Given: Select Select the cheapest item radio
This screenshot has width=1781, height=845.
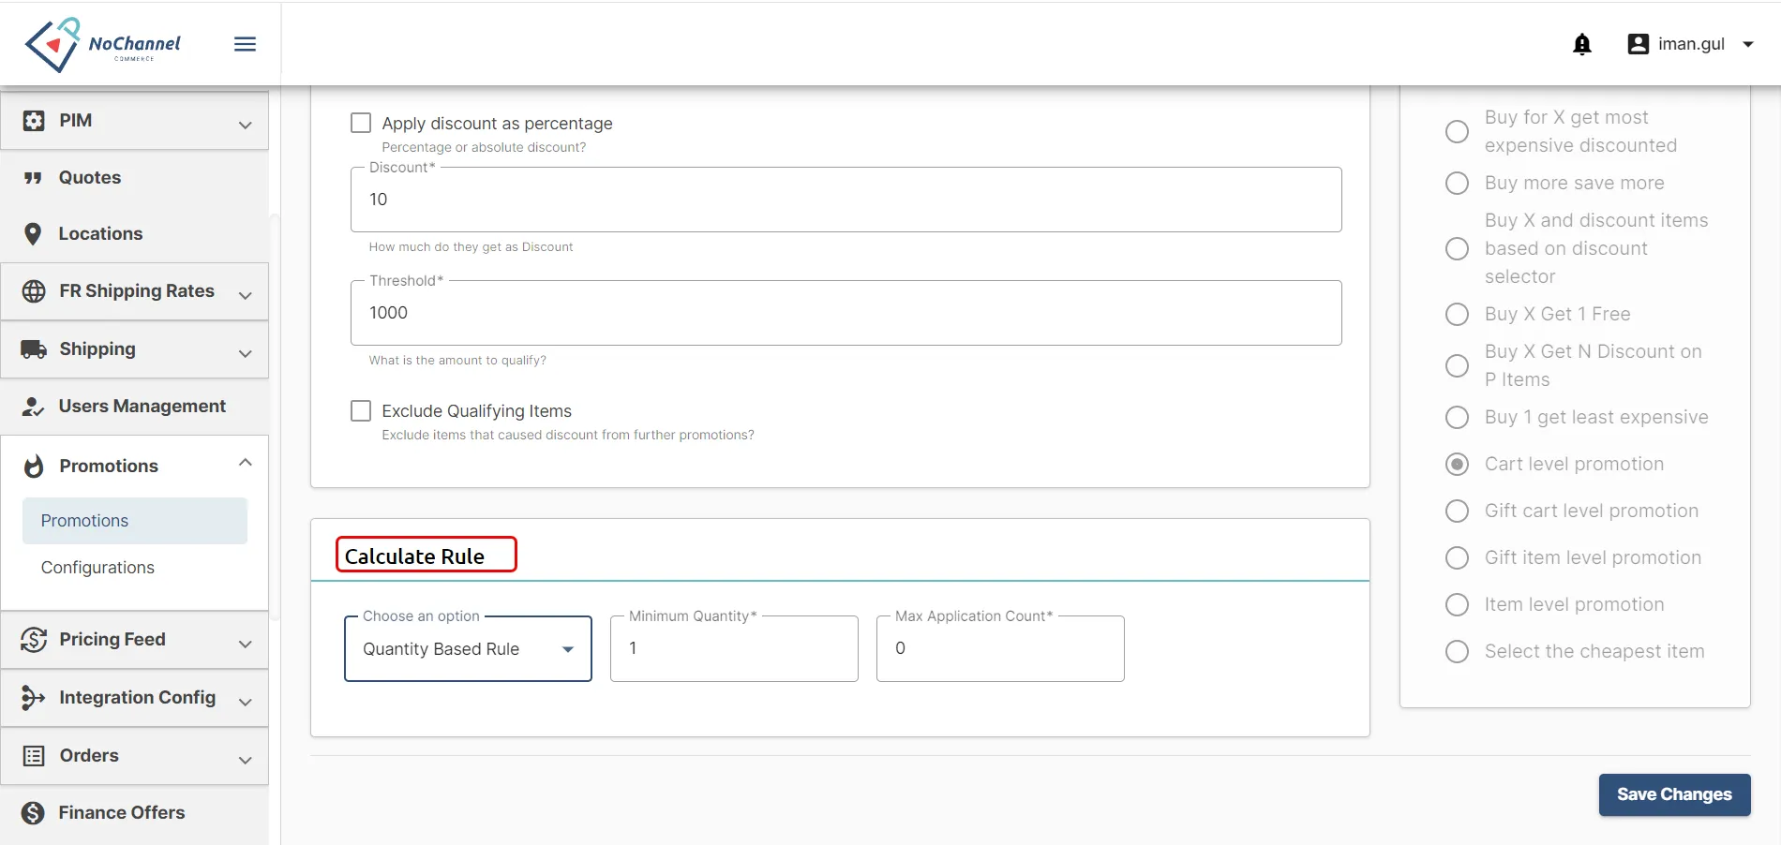Looking at the screenshot, I should pyautogui.click(x=1457, y=651).
